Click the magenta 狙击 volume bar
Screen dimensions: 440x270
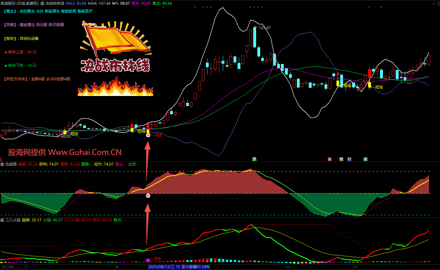tap(148, 260)
